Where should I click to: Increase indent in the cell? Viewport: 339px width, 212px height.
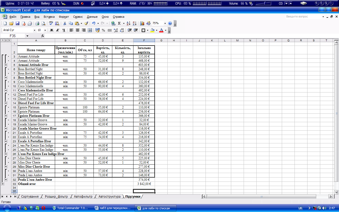click(136, 30)
